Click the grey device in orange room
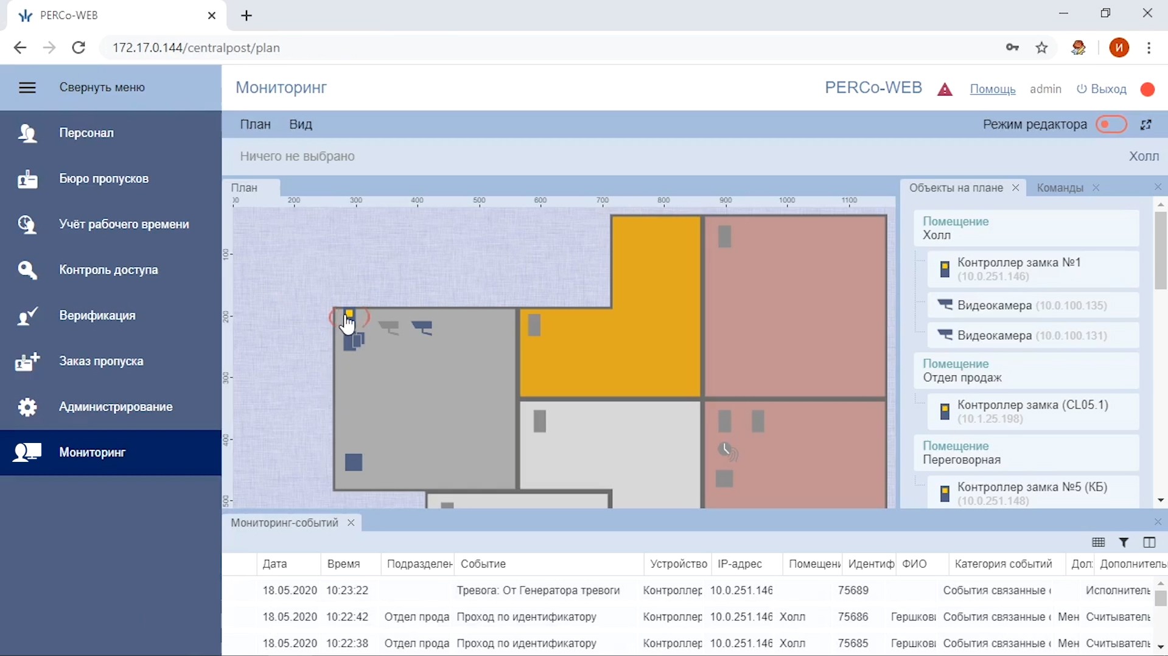Viewport: 1168px width, 656px height. point(534,326)
